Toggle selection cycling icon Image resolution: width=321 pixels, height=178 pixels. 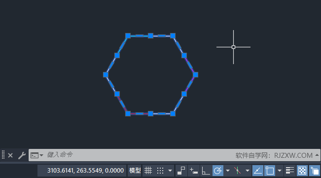coord(315,171)
